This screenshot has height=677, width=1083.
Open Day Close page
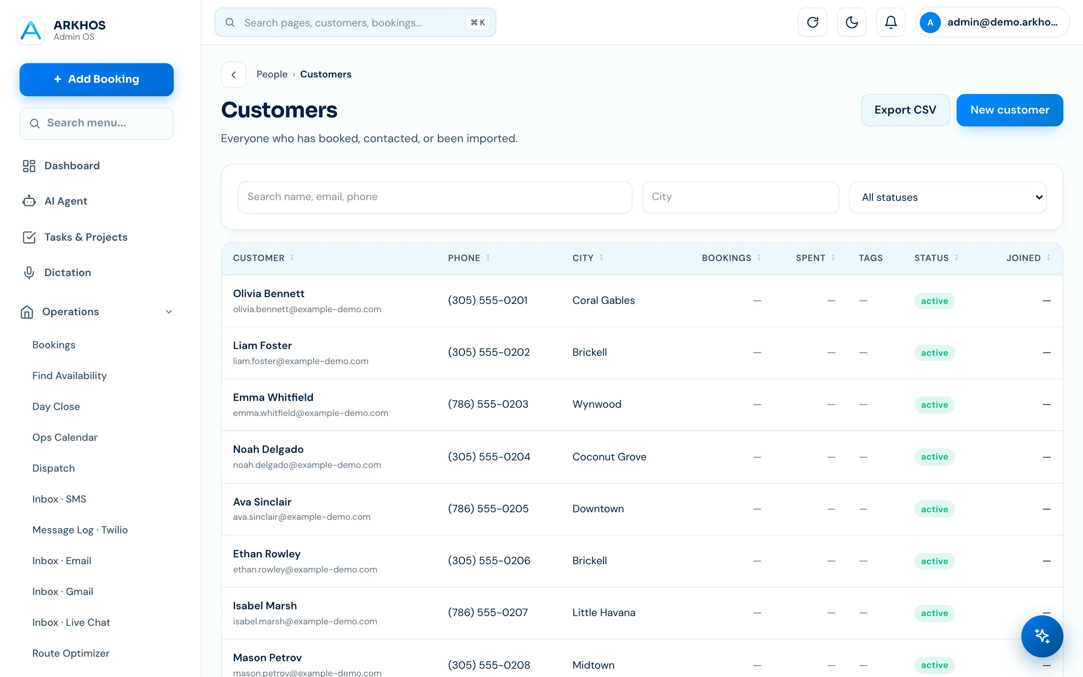tap(56, 407)
